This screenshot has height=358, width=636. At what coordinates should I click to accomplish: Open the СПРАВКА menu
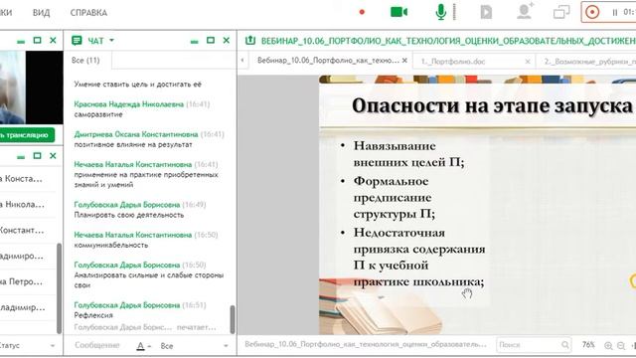88,13
